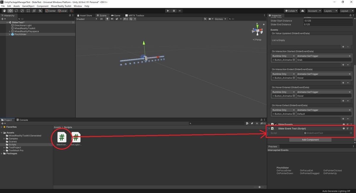Open custom editor tools

coord(40,11)
